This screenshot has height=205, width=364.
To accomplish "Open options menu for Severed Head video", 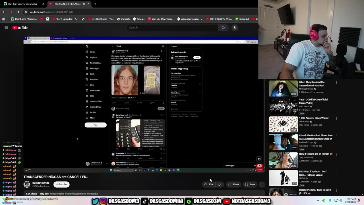I will pyautogui.click(x=336, y=83).
